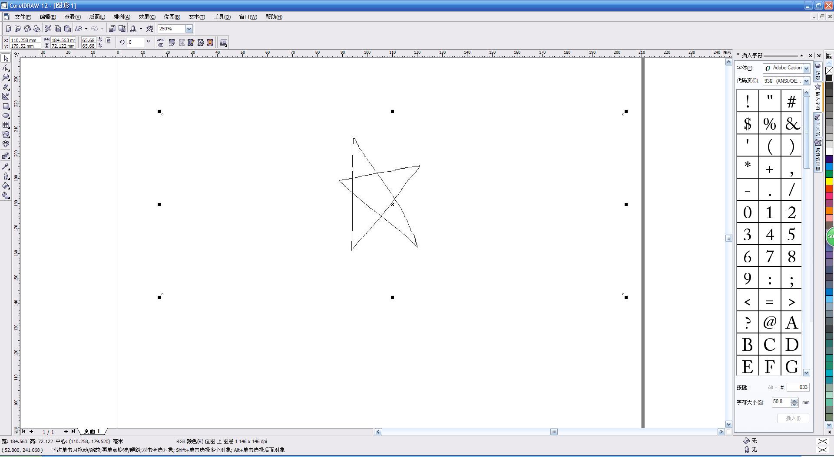Select the Outline pen tool

point(6,176)
